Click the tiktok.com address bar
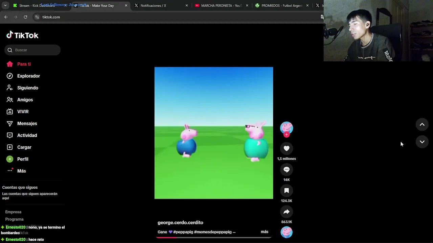Screen dimensions: 433x243 pyautogui.click(x=176, y=17)
